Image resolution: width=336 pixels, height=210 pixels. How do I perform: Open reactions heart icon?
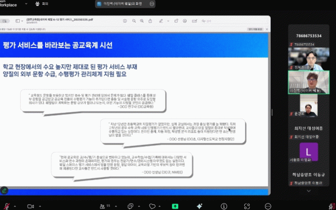click(x=153, y=205)
